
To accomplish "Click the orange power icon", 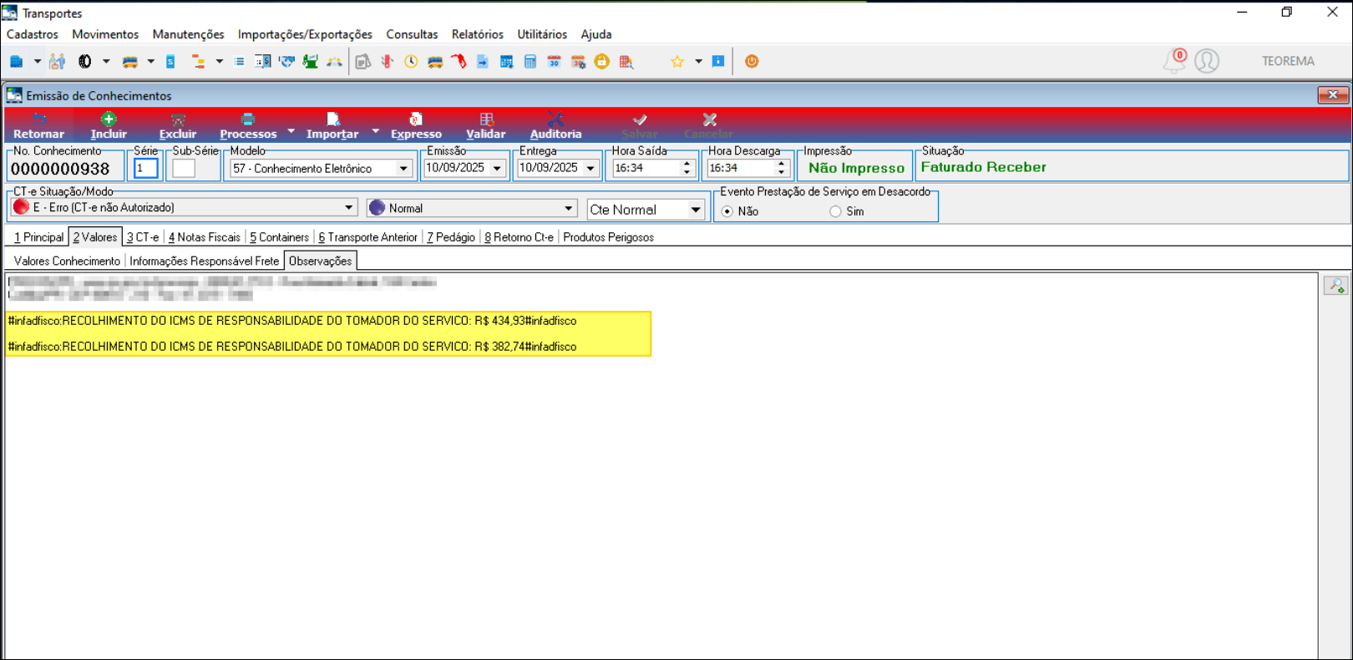I will 752,62.
